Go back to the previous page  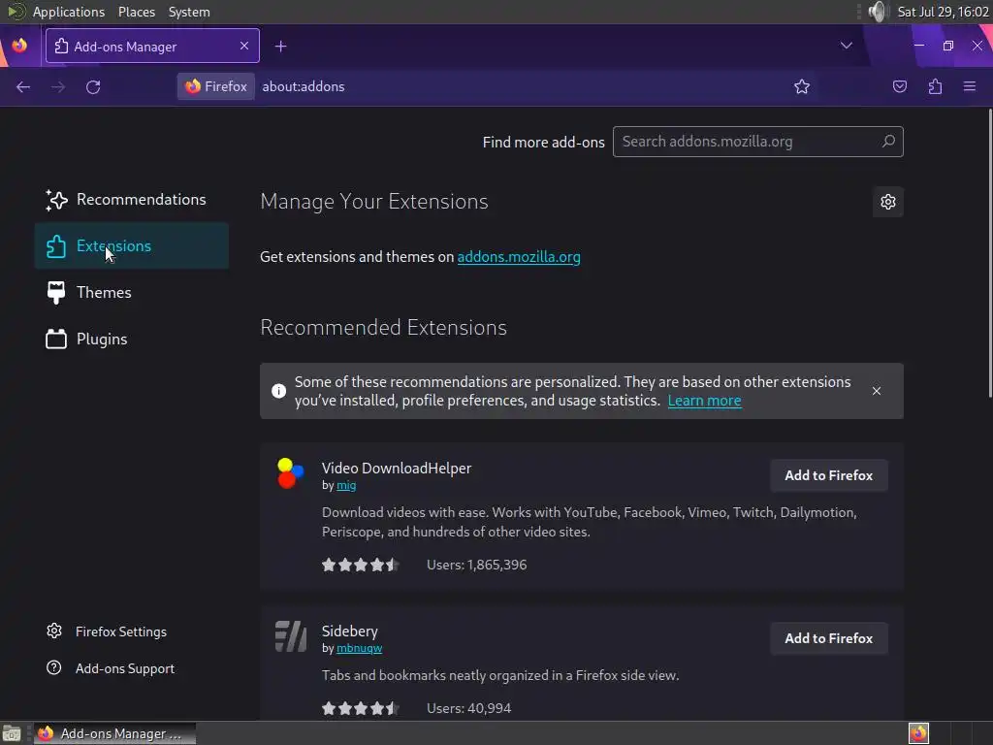[x=23, y=86]
